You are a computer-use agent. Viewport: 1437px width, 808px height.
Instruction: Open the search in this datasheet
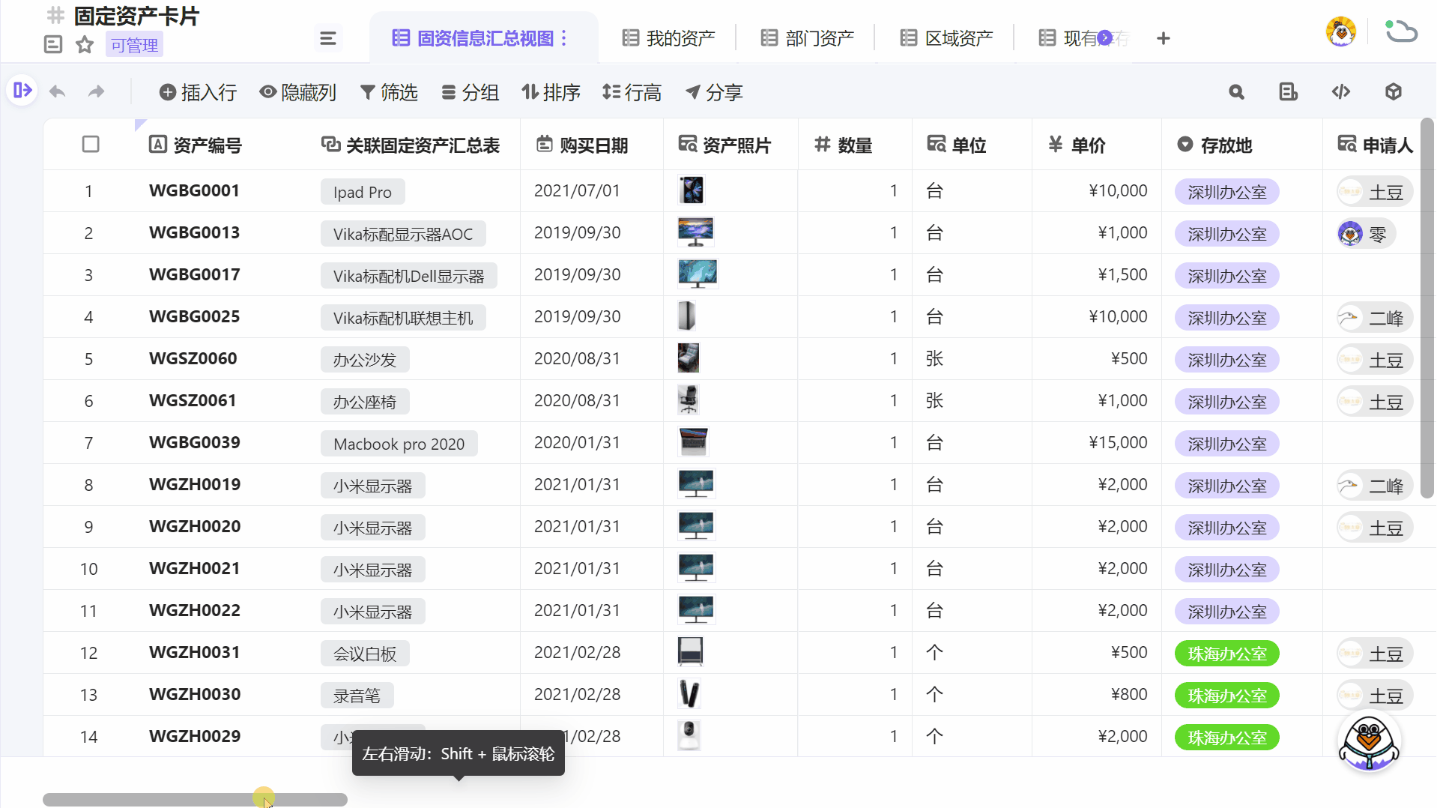click(x=1235, y=91)
